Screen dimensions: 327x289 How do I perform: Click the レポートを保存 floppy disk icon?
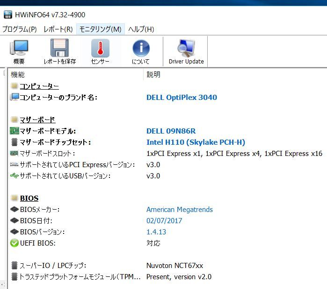(x=59, y=48)
